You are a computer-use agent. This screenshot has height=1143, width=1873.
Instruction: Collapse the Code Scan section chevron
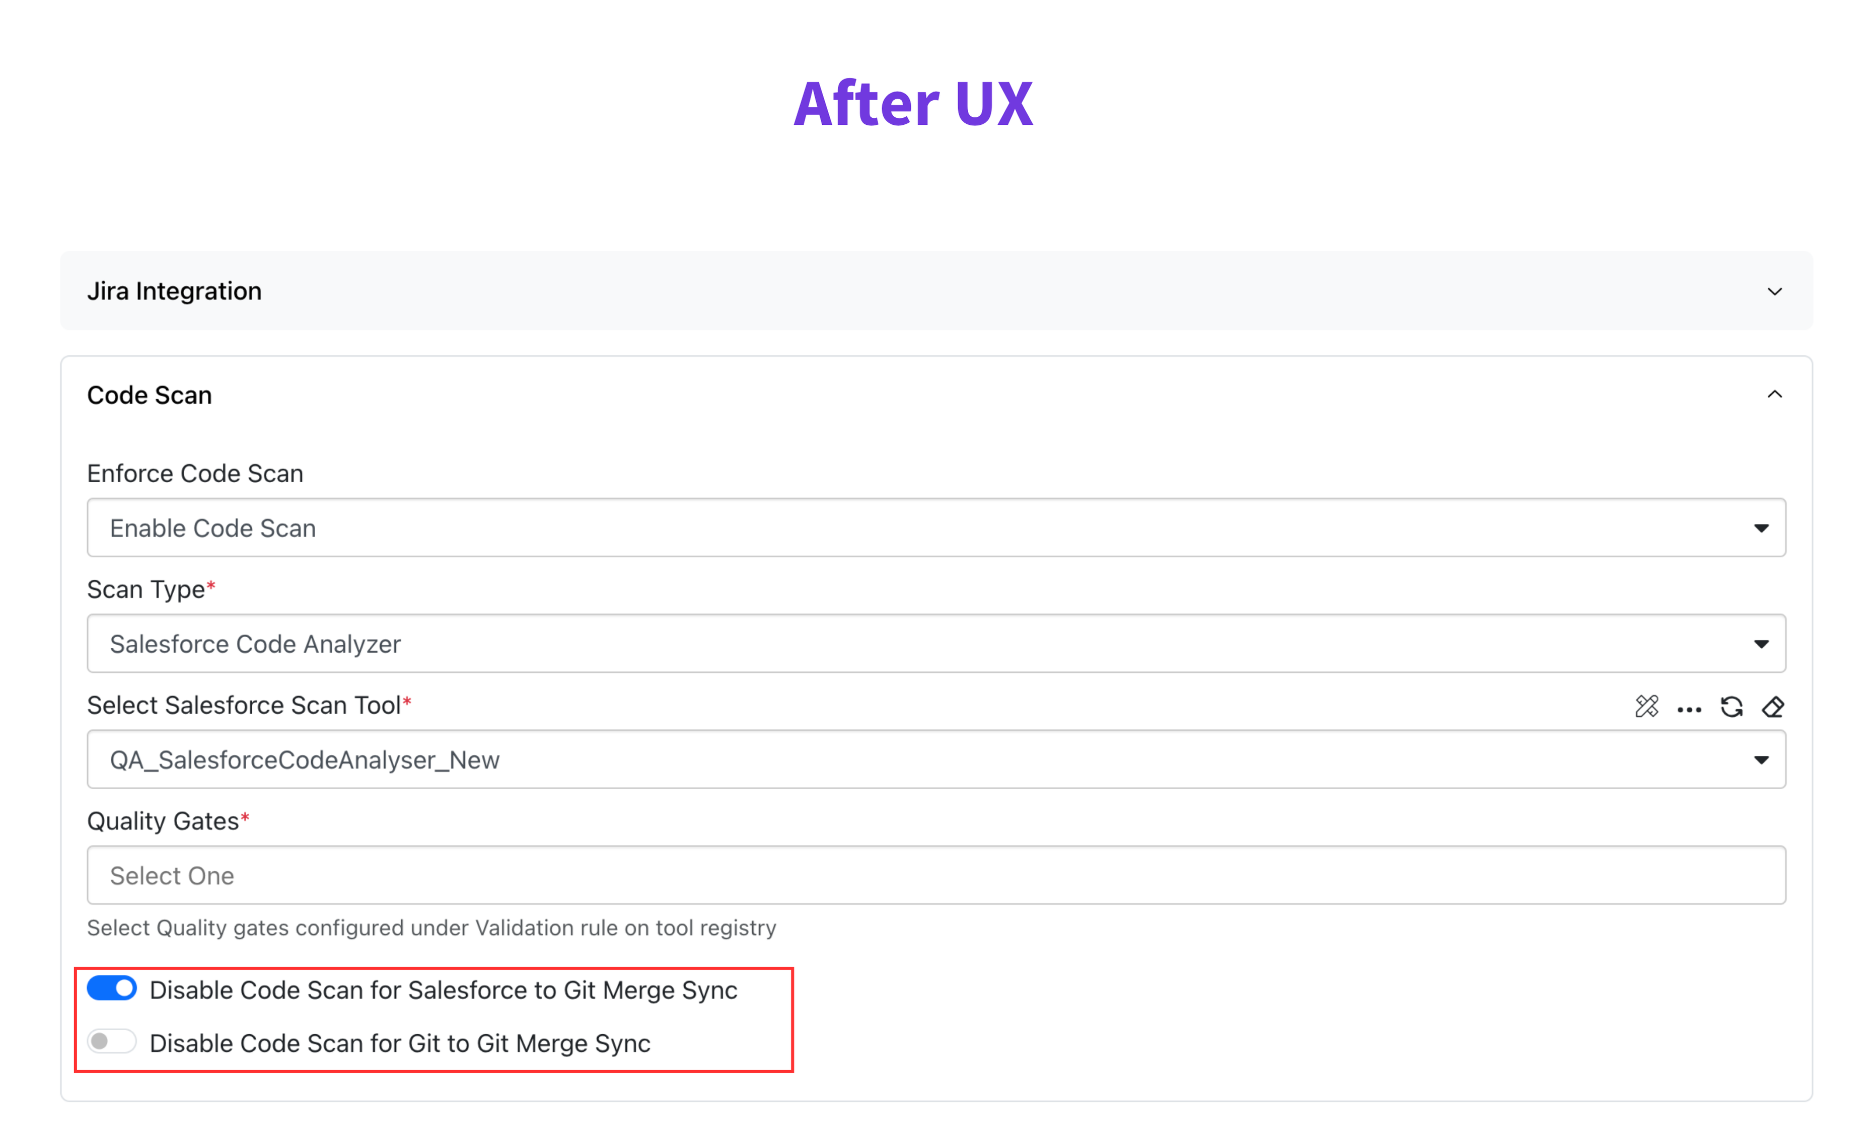tap(1774, 395)
